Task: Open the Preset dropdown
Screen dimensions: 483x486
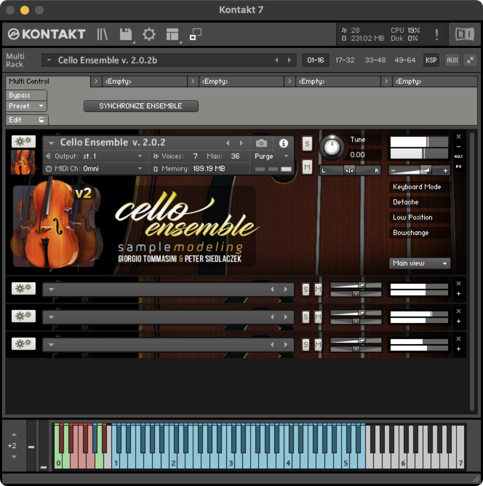Action: tap(26, 106)
